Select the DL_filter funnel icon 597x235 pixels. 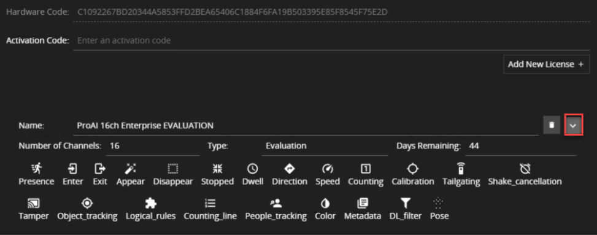(x=406, y=203)
